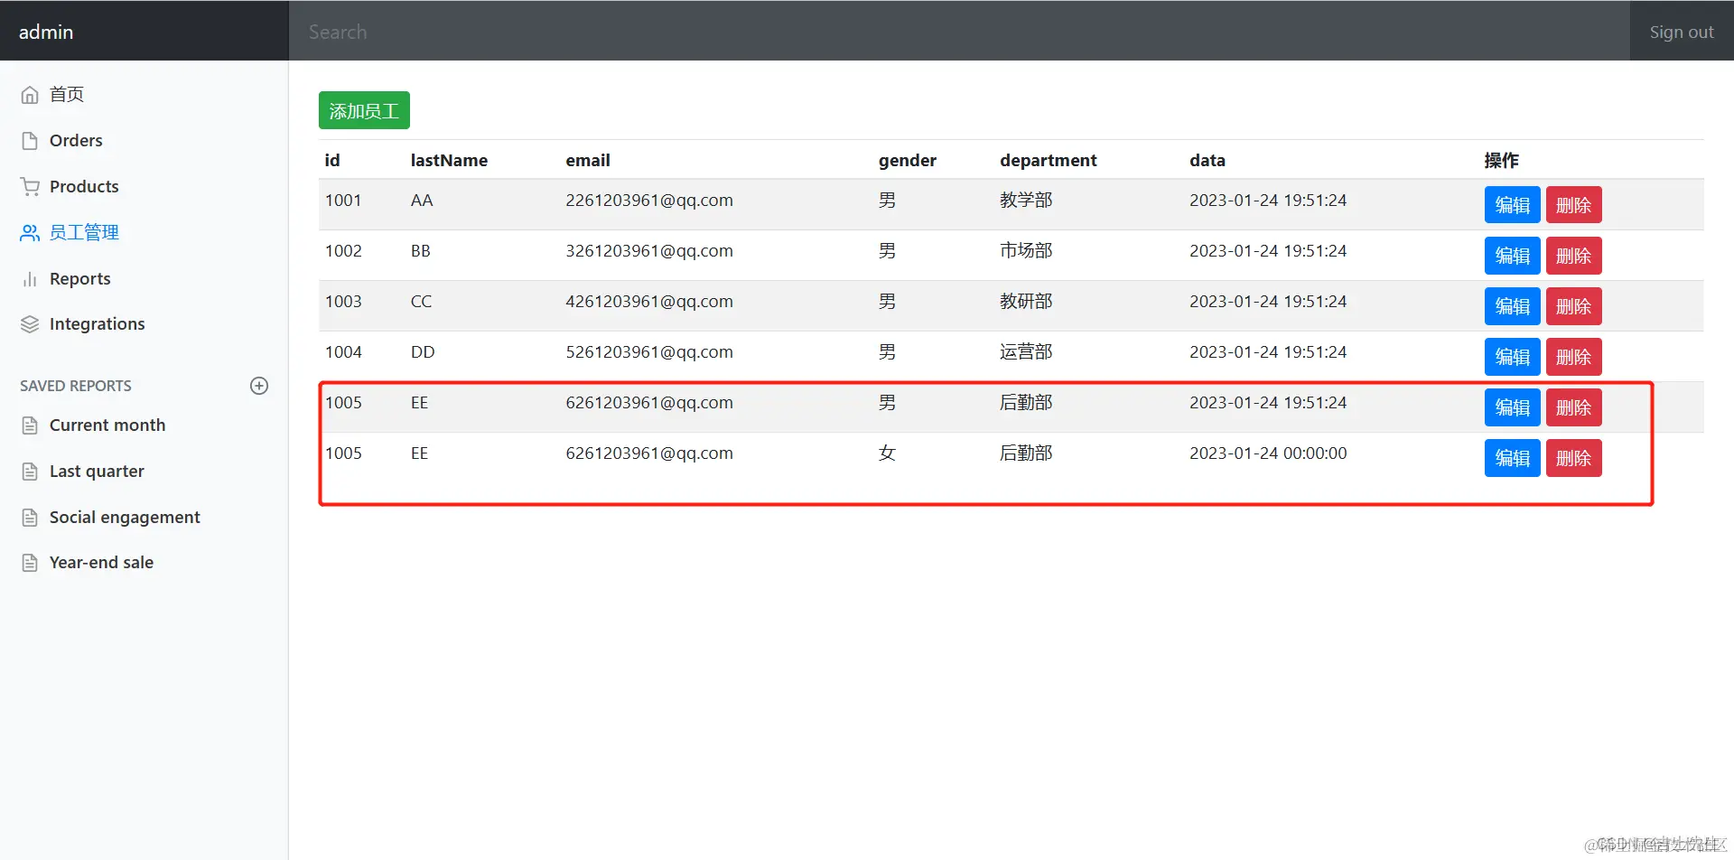Click the gender column header
Screen dimensions: 1734x860
point(908,161)
